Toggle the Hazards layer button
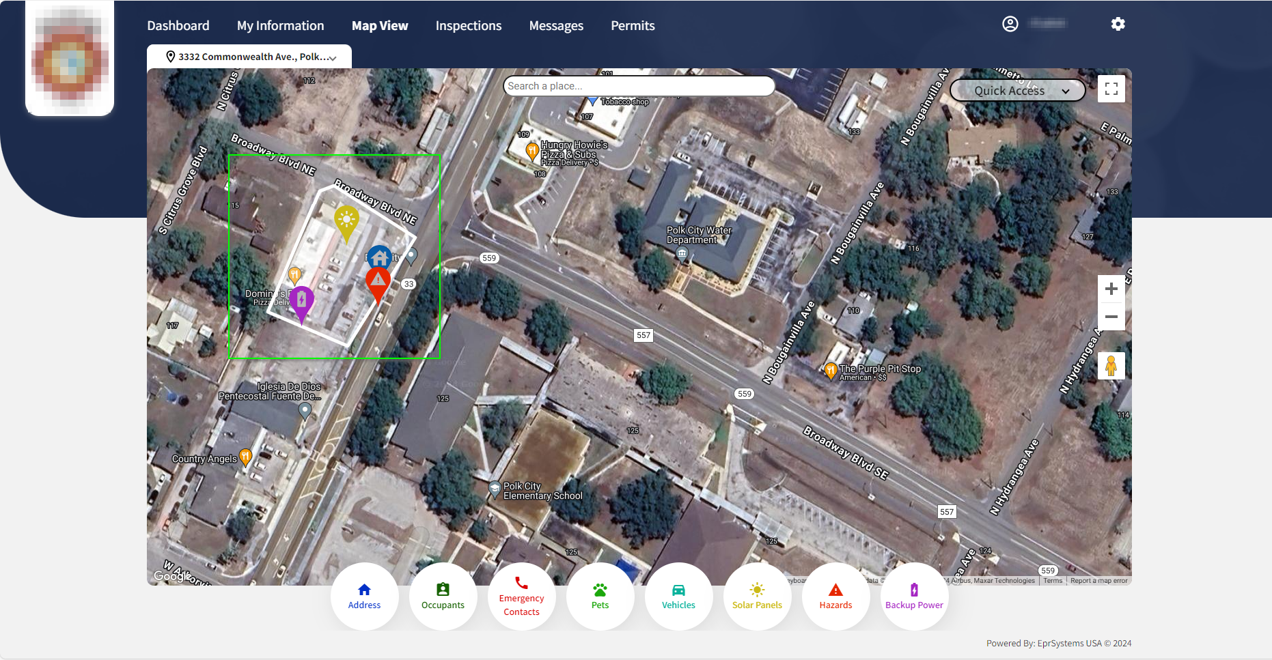 (x=835, y=597)
